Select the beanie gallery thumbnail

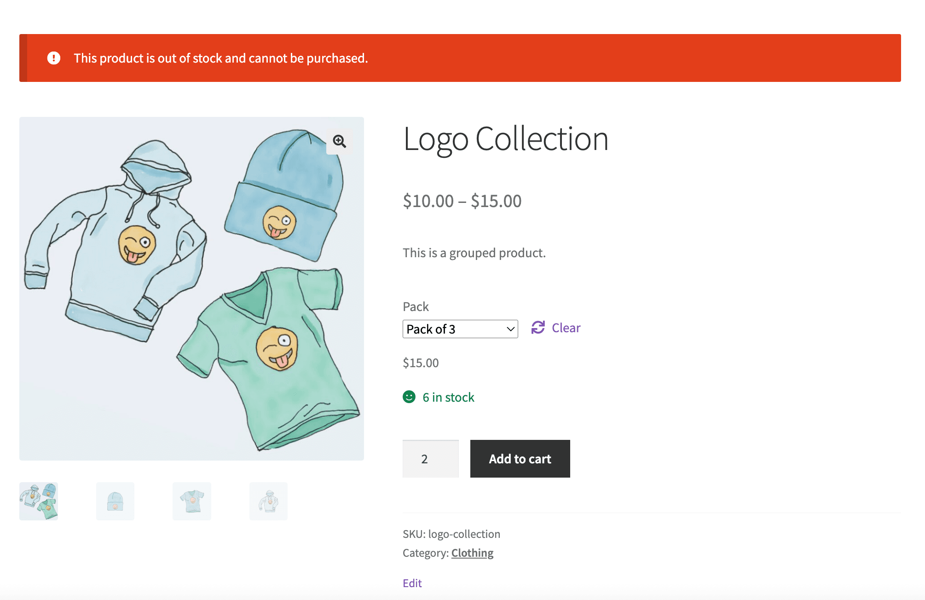(x=115, y=501)
